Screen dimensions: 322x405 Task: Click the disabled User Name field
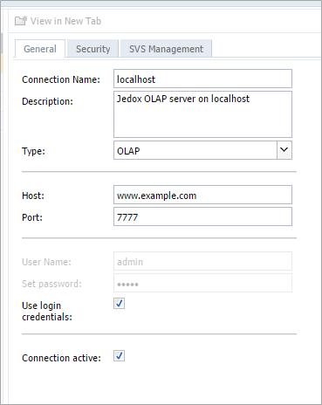(202, 261)
